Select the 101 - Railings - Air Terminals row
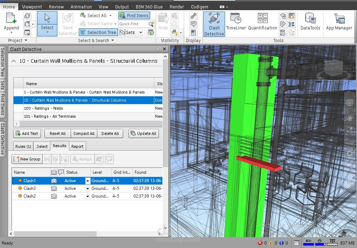The width and height of the screenshot is (357, 248). (88, 116)
